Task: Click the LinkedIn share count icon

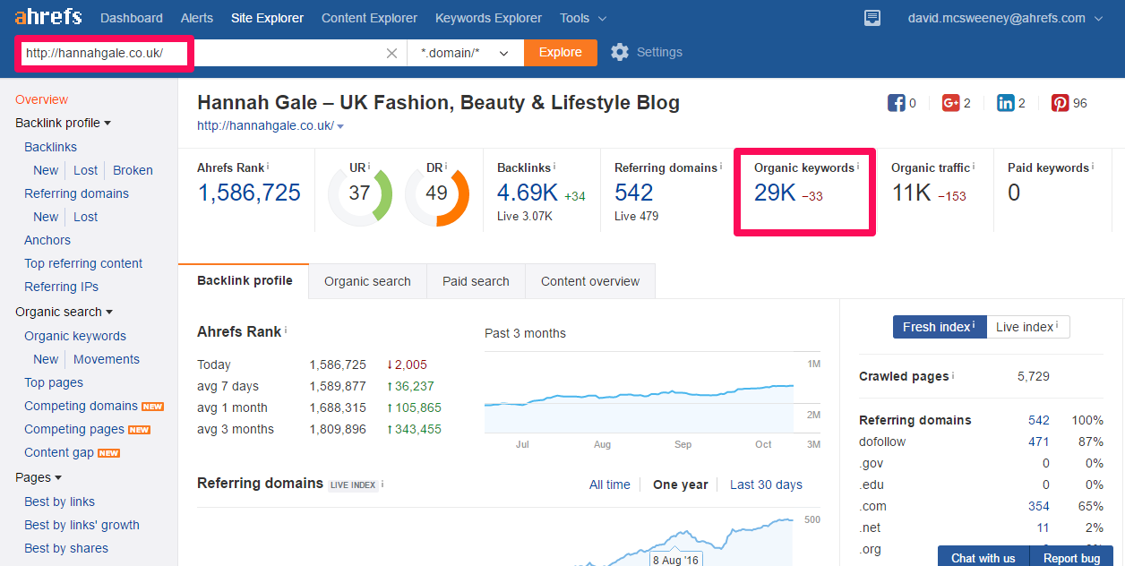Action: (1006, 103)
